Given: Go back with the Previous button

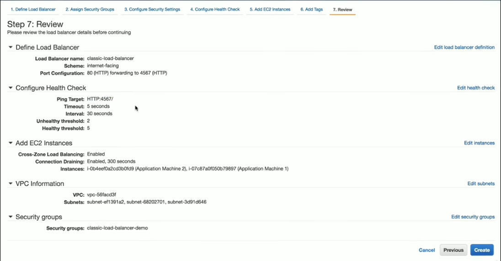Looking at the screenshot, I should point(453,250).
